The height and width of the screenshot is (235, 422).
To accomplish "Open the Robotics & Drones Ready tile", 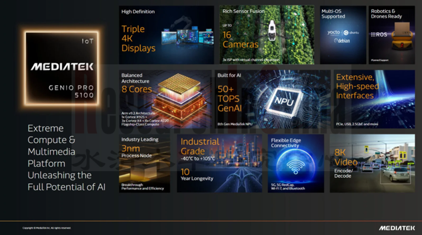I will (x=392, y=35).
